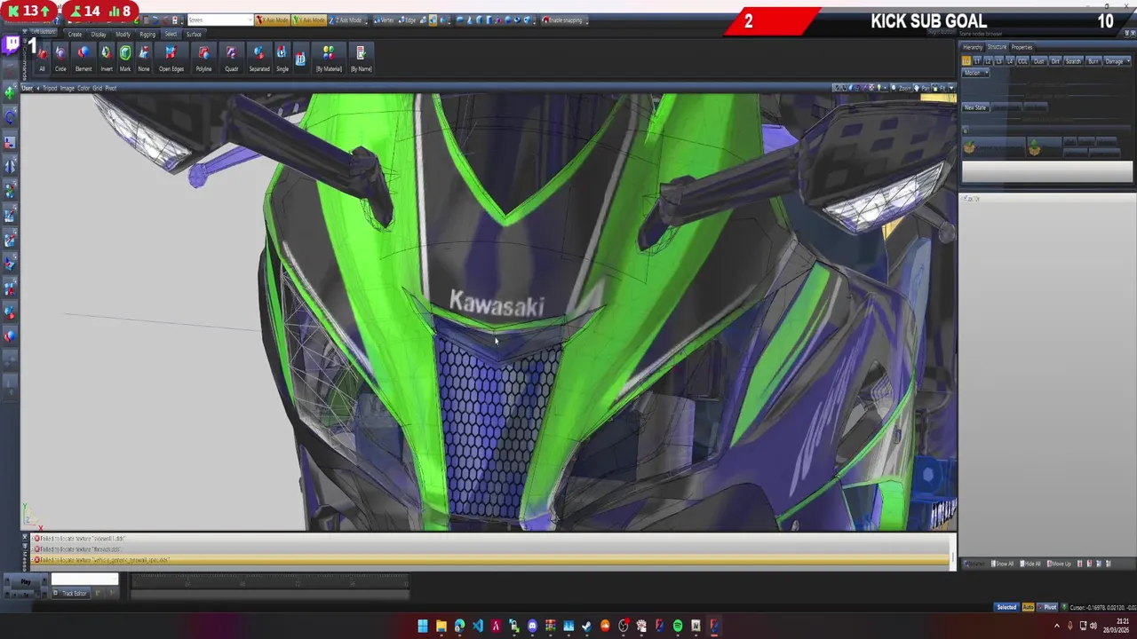
Task: Select All faces tool
Action: pos(42,59)
